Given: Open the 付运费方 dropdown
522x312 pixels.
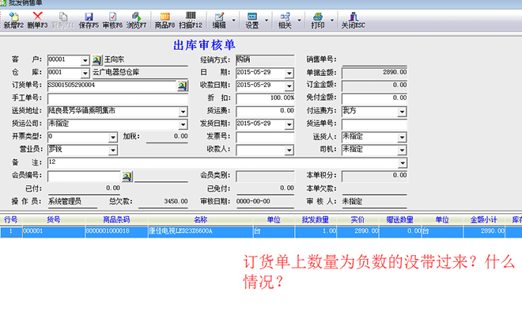Looking at the screenshot, I should [x=402, y=112].
